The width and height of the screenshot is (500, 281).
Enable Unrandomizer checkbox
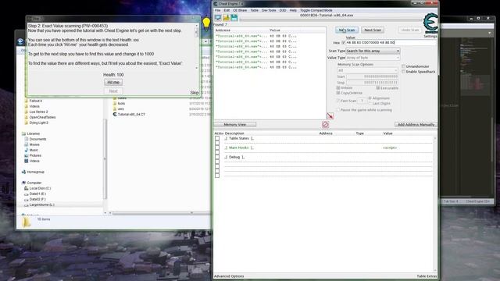pos(403,66)
